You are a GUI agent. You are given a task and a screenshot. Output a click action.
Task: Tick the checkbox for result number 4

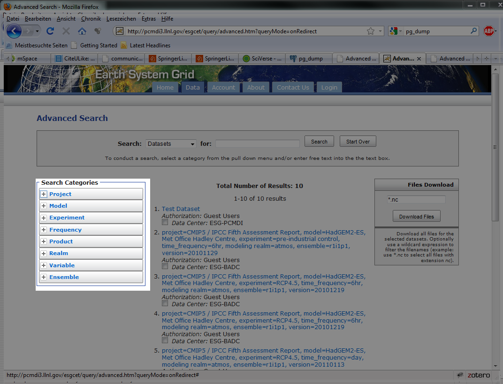pyautogui.click(x=165, y=340)
